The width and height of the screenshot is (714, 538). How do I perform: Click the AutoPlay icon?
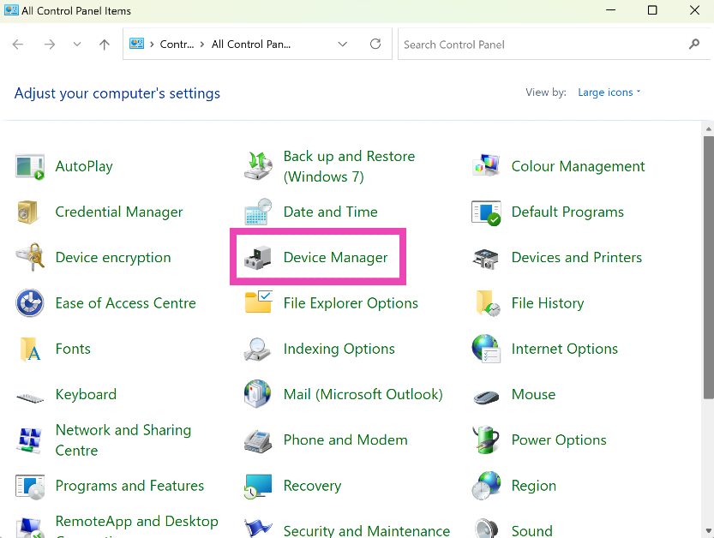pyautogui.click(x=30, y=166)
